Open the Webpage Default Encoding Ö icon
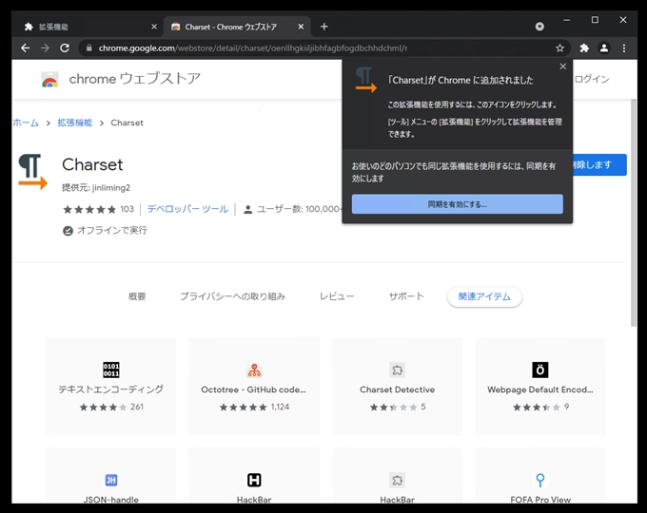647x513 pixels. 540,370
